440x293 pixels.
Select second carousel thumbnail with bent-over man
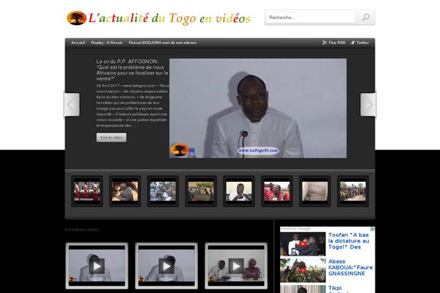[x=125, y=191]
